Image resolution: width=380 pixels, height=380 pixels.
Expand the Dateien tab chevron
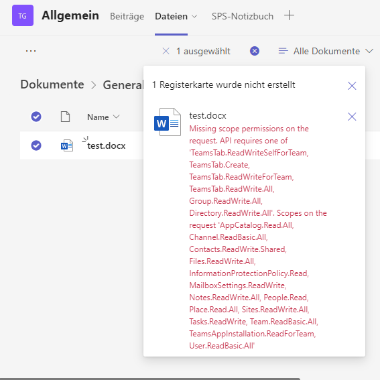pyautogui.click(x=194, y=17)
